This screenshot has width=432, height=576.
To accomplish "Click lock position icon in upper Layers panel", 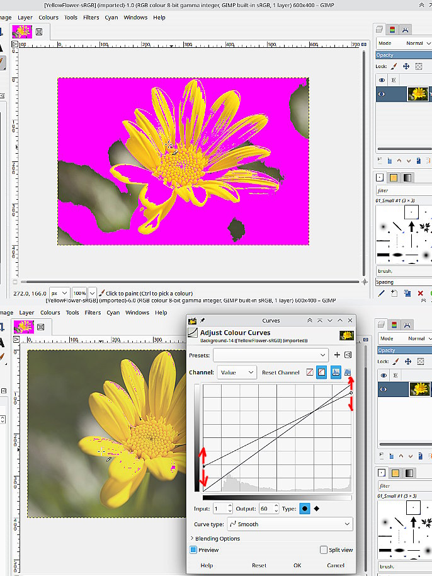I will (406, 66).
